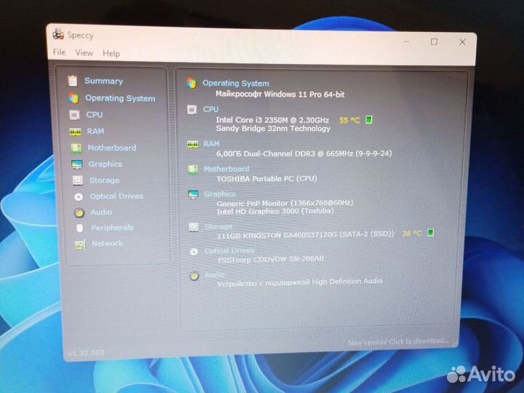Click Windows 11 Pro 64-bit text
This screenshot has height=393, width=524.
(x=280, y=94)
